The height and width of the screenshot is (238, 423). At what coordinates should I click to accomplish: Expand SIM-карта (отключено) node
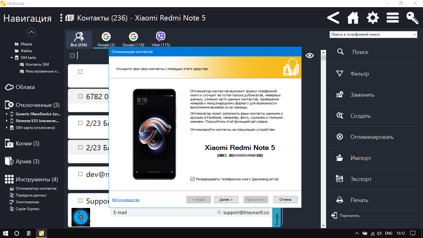pos(7,128)
